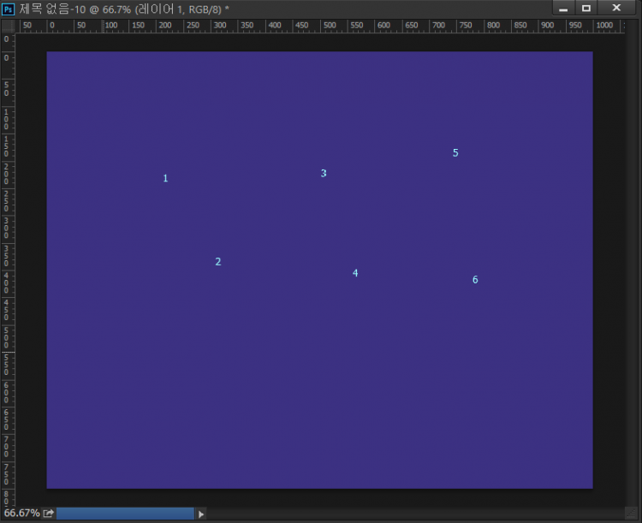The height and width of the screenshot is (523, 642).
Task: Click the share/export icon in status bar
Action: tap(49, 514)
